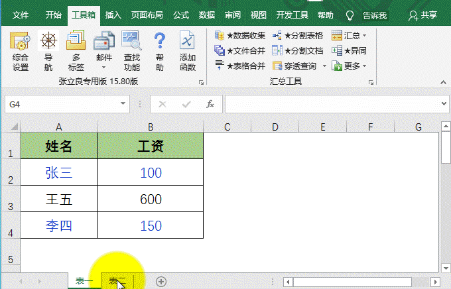Open the Name Box dropdown arrow
The width and height of the screenshot is (451, 289).
tap(123, 104)
